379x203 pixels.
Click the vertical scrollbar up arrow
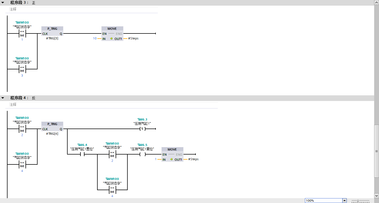[x=376, y=2]
